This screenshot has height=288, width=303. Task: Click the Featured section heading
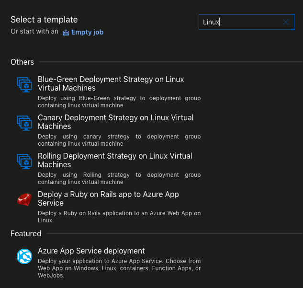26,233
